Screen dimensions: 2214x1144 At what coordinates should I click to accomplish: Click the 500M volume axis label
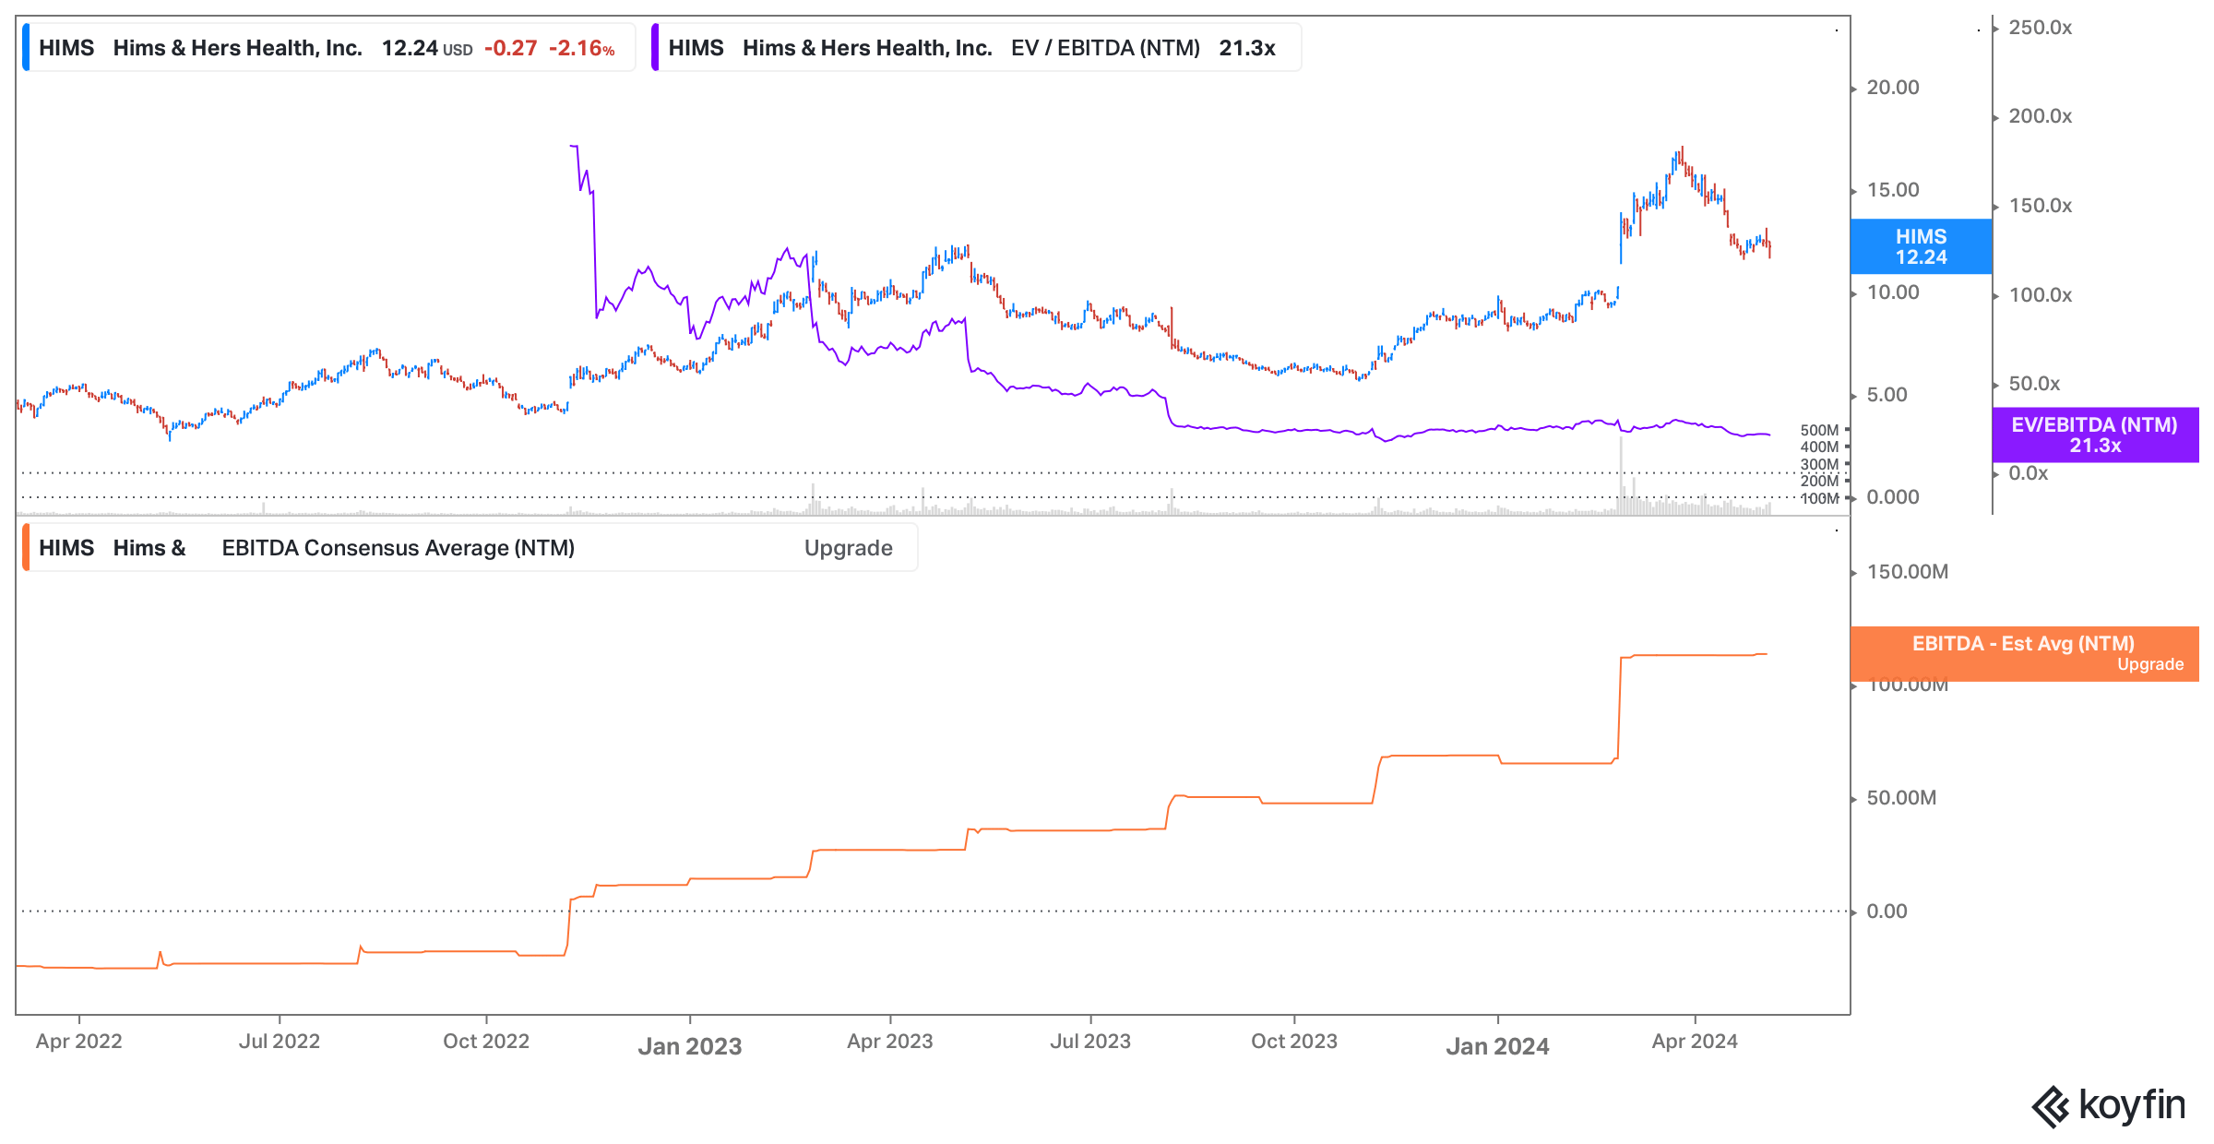pyautogui.click(x=1819, y=431)
